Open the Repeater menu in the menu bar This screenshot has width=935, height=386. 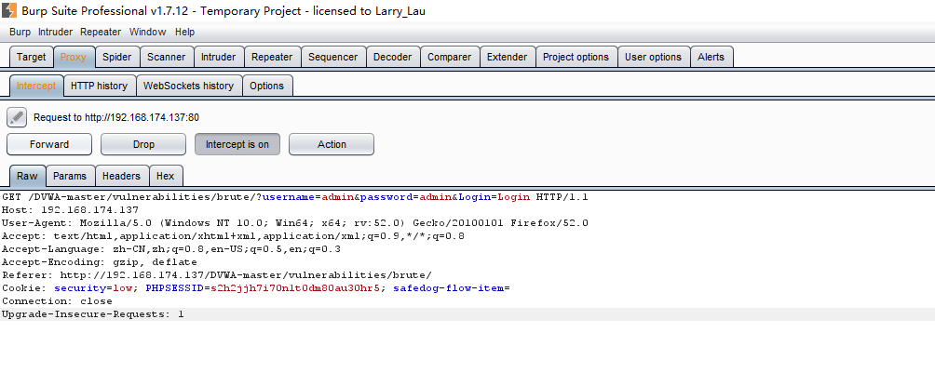(101, 33)
